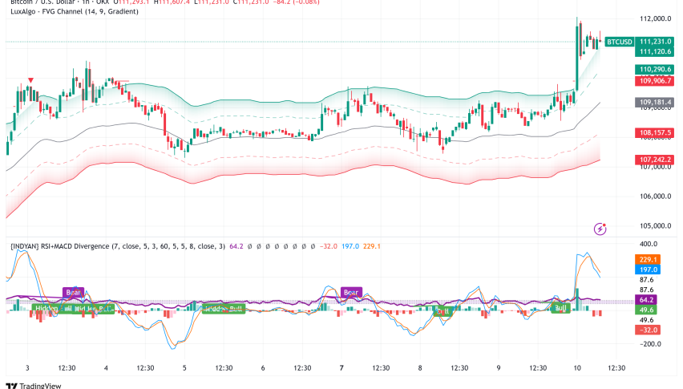Click the first purple Bear divergence label
Screen dimensions: 683x389
73,292
